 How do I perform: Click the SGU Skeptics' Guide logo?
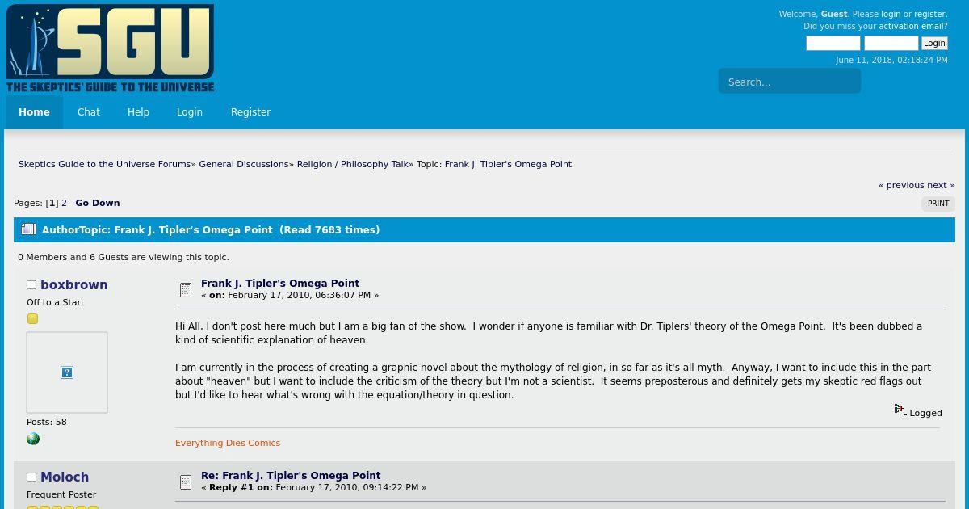[x=111, y=49]
